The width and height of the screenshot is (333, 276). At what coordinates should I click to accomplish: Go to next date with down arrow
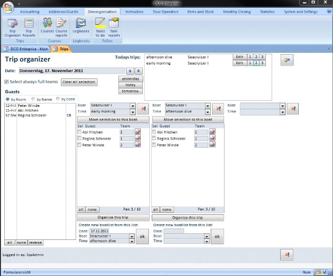click(138, 71)
